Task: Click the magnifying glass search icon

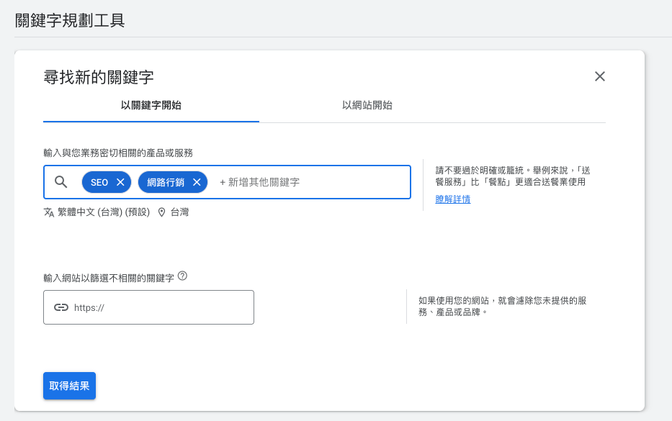Action: 61,182
